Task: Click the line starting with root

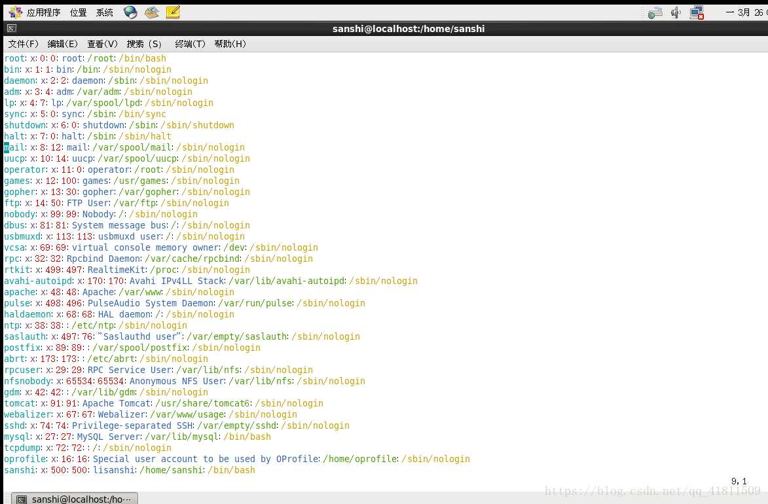Action: coord(85,58)
